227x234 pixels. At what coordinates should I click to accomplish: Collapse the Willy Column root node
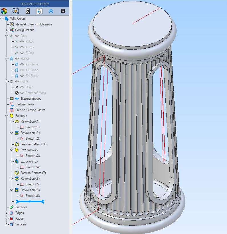(x=1, y=19)
